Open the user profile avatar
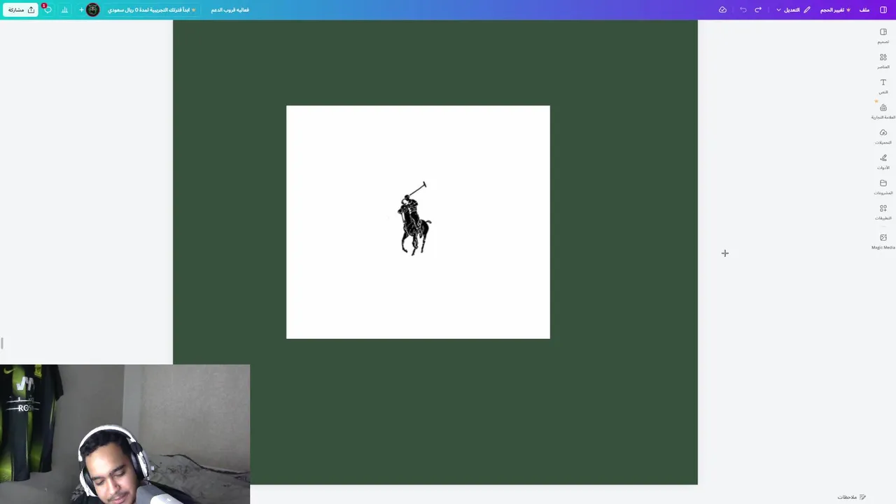The image size is (896, 504). (x=92, y=10)
